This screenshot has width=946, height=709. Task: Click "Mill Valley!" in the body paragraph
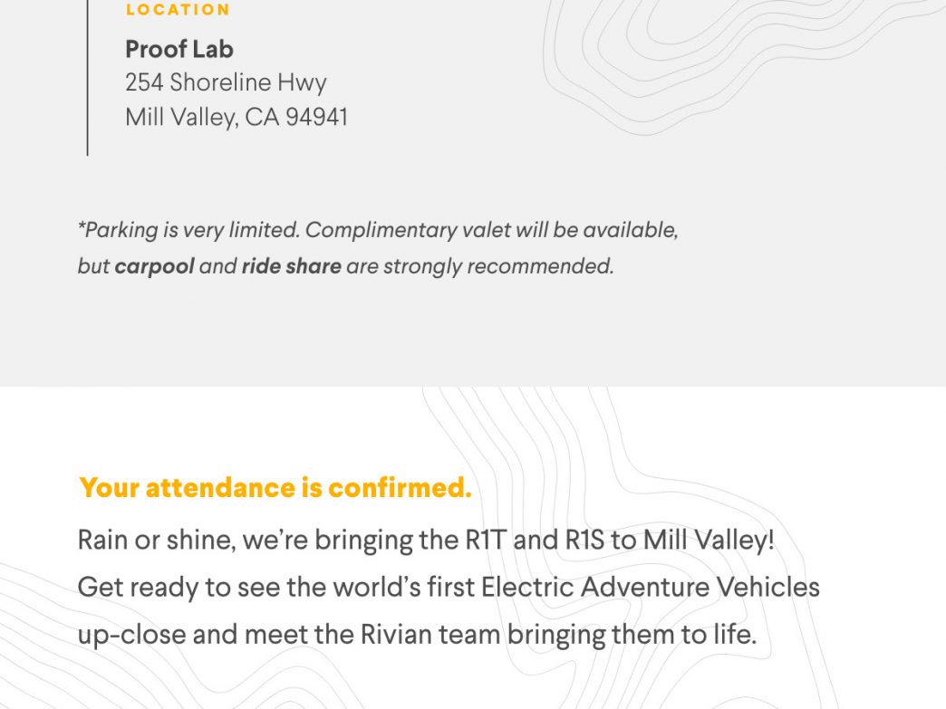coord(709,540)
